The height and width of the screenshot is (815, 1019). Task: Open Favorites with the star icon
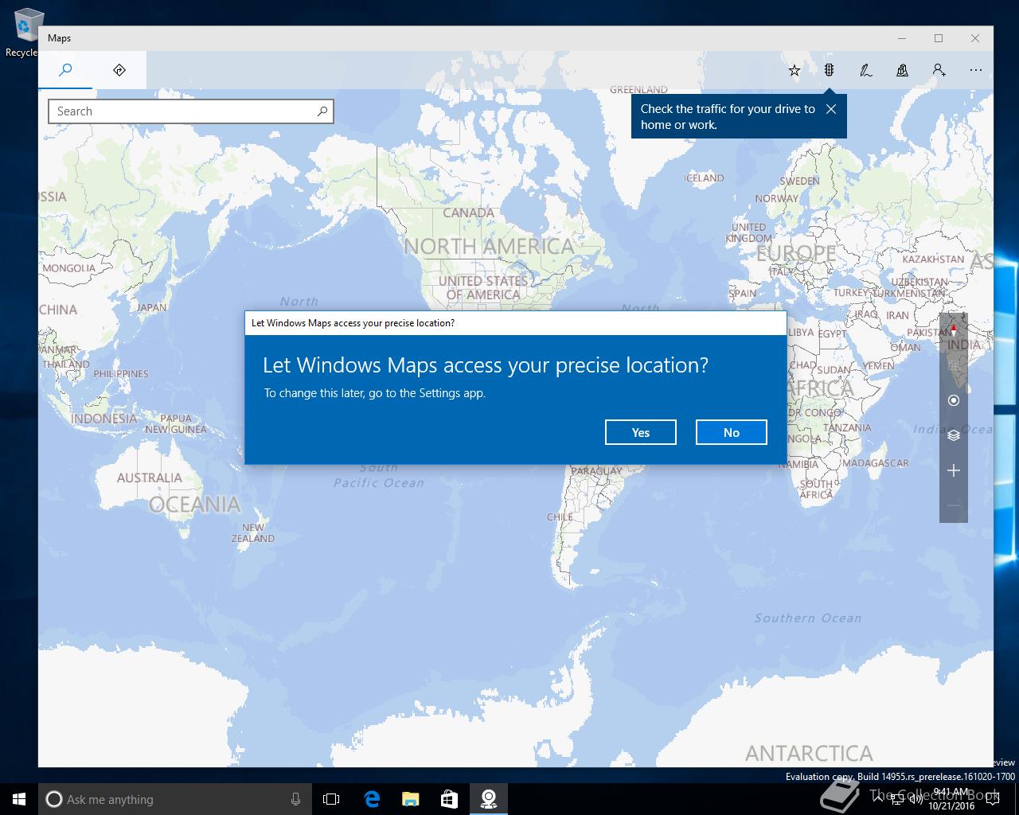[x=794, y=70]
